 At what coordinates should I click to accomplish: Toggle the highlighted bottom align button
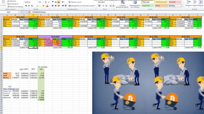coord(59,2)
